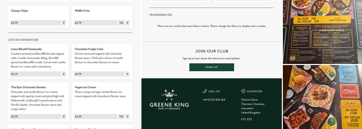Click the V badge on Epic Choctastic Sundae
Image resolution: width=362 pixels, height=129 pixels.
[x=64, y=116]
